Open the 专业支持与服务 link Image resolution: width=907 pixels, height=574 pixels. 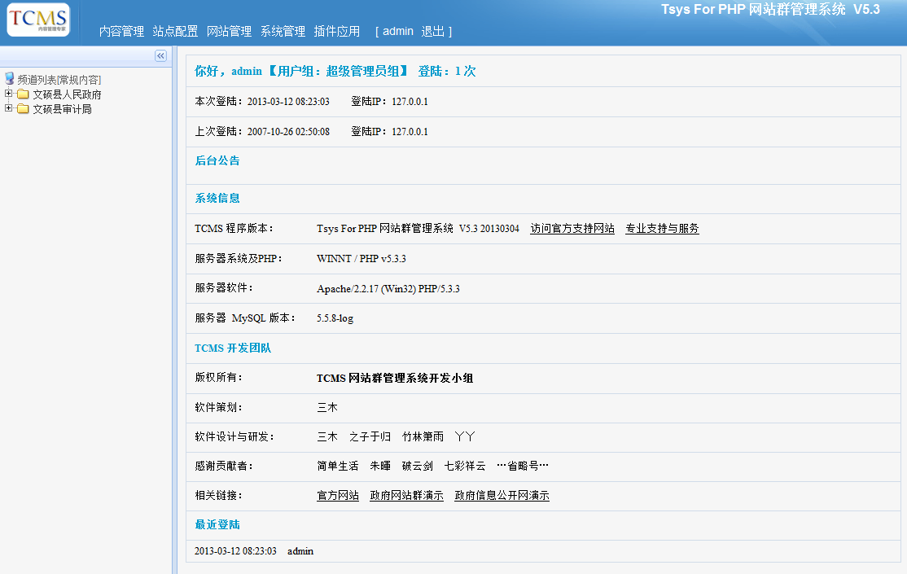[x=662, y=229]
